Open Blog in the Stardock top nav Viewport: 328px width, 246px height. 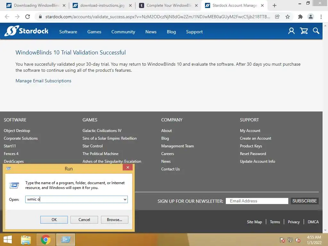tap(171, 32)
